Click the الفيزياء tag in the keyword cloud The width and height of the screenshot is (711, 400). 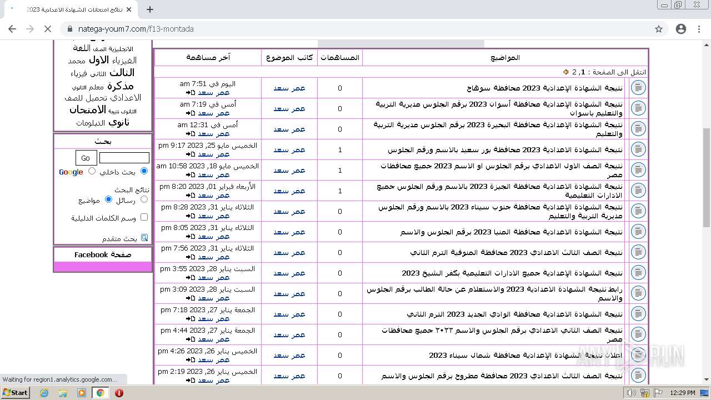(x=124, y=61)
